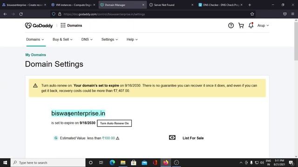Open the Pocket save icon
The height and width of the screenshot is (167, 298).
(x=284, y=14)
